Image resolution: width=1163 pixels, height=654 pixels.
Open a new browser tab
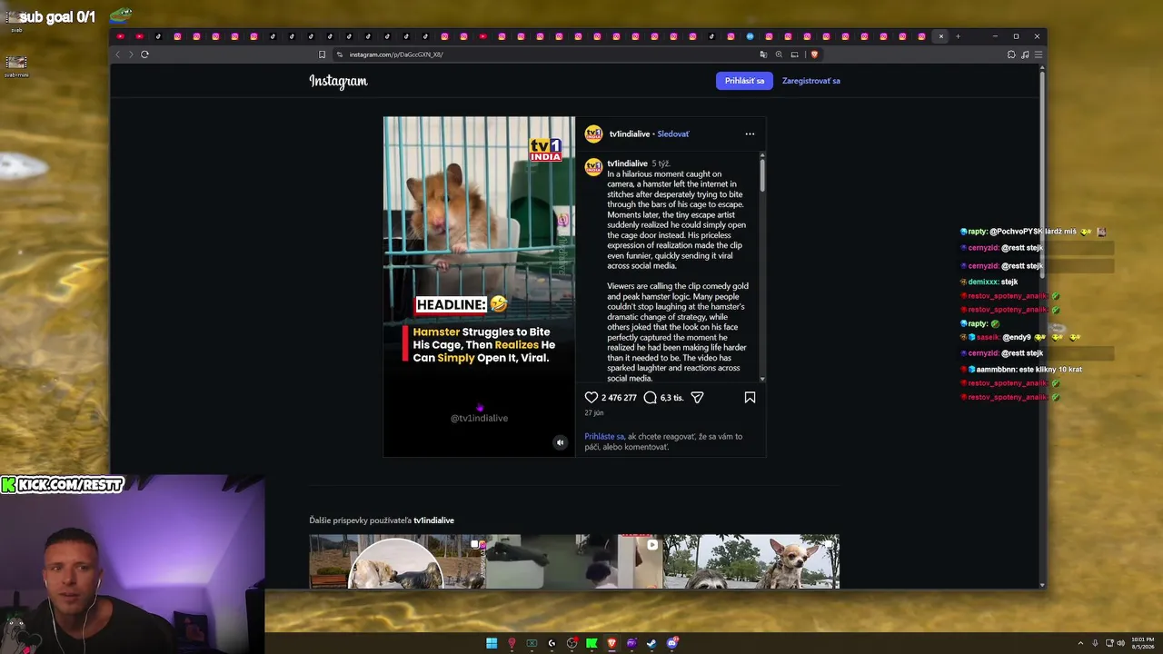[958, 36]
